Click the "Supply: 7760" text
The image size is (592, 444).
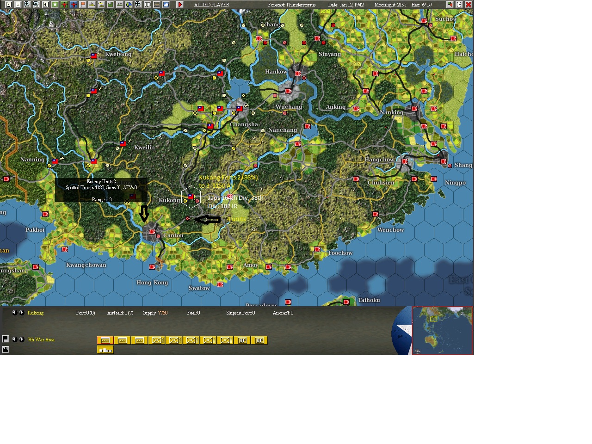pos(155,313)
